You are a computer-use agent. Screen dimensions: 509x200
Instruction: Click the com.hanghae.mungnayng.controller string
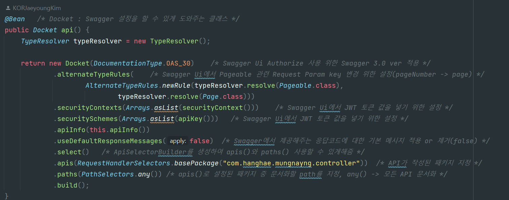292,163
